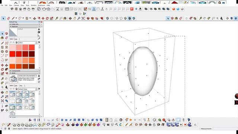The height and width of the screenshot is (134, 238).
Task: Open the File menu
Action: [2, 5]
